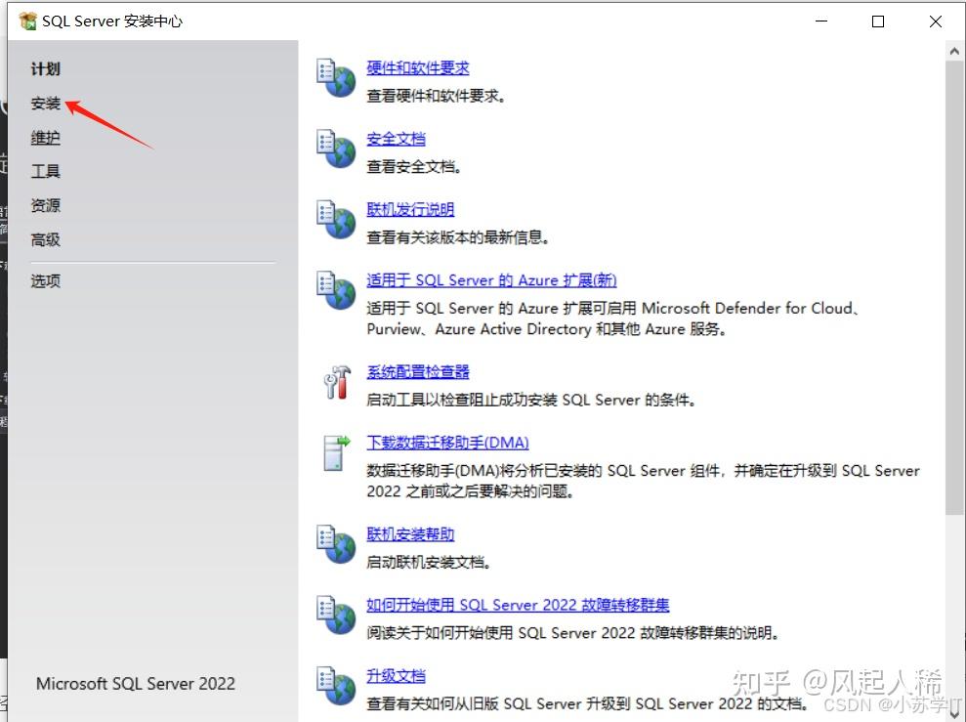Click the scrollbar up arrow
The height and width of the screenshot is (722, 966).
(x=954, y=50)
